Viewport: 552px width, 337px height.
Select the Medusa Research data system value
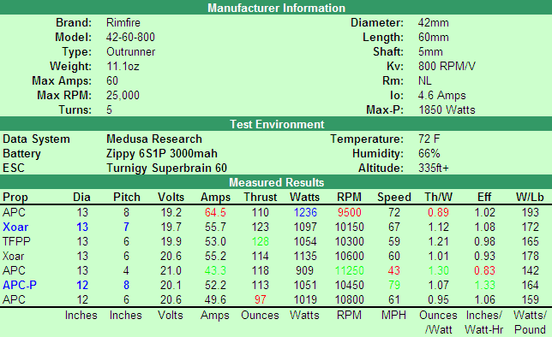[x=154, y=139]
